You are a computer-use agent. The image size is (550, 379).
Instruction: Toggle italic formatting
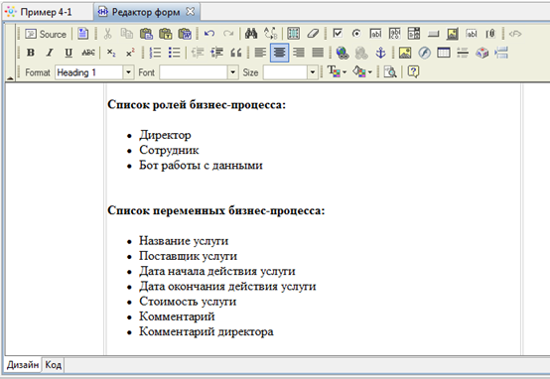tap(50, 53)
